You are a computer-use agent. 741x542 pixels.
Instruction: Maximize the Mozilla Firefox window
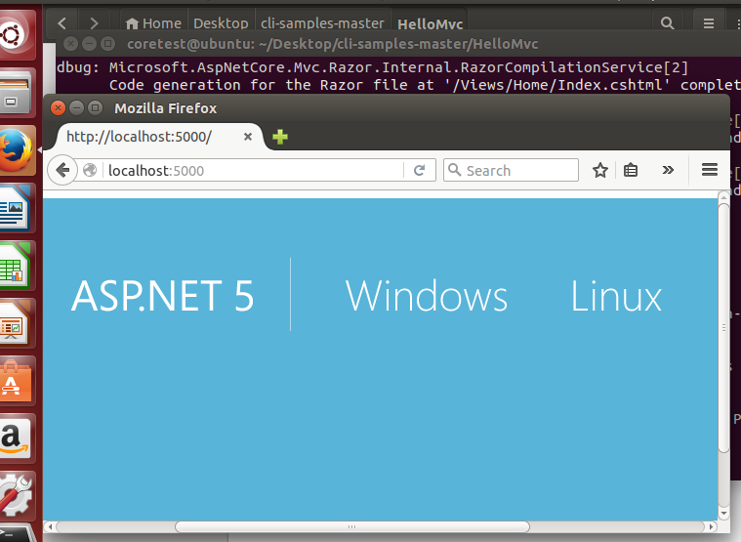click(95, 108)
